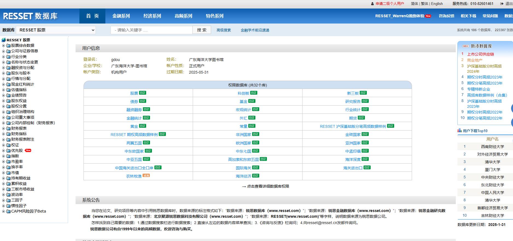
Task: Click bar chart icon beside 用户下载Top10
Action: tap(460, 130)
